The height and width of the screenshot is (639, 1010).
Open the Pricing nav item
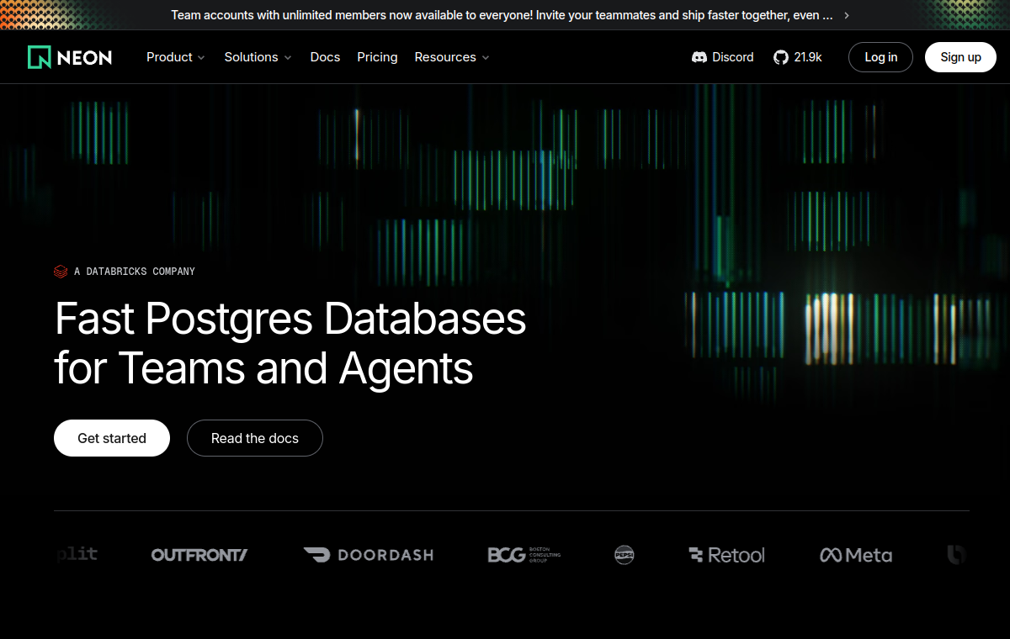tap(377, 57)
